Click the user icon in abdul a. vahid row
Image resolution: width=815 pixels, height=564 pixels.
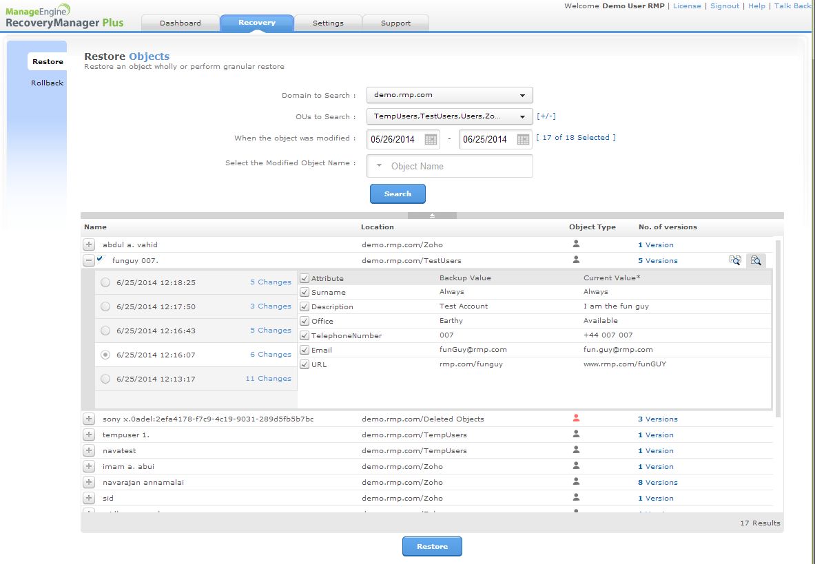pyautogui.click(x=576, y=244)
